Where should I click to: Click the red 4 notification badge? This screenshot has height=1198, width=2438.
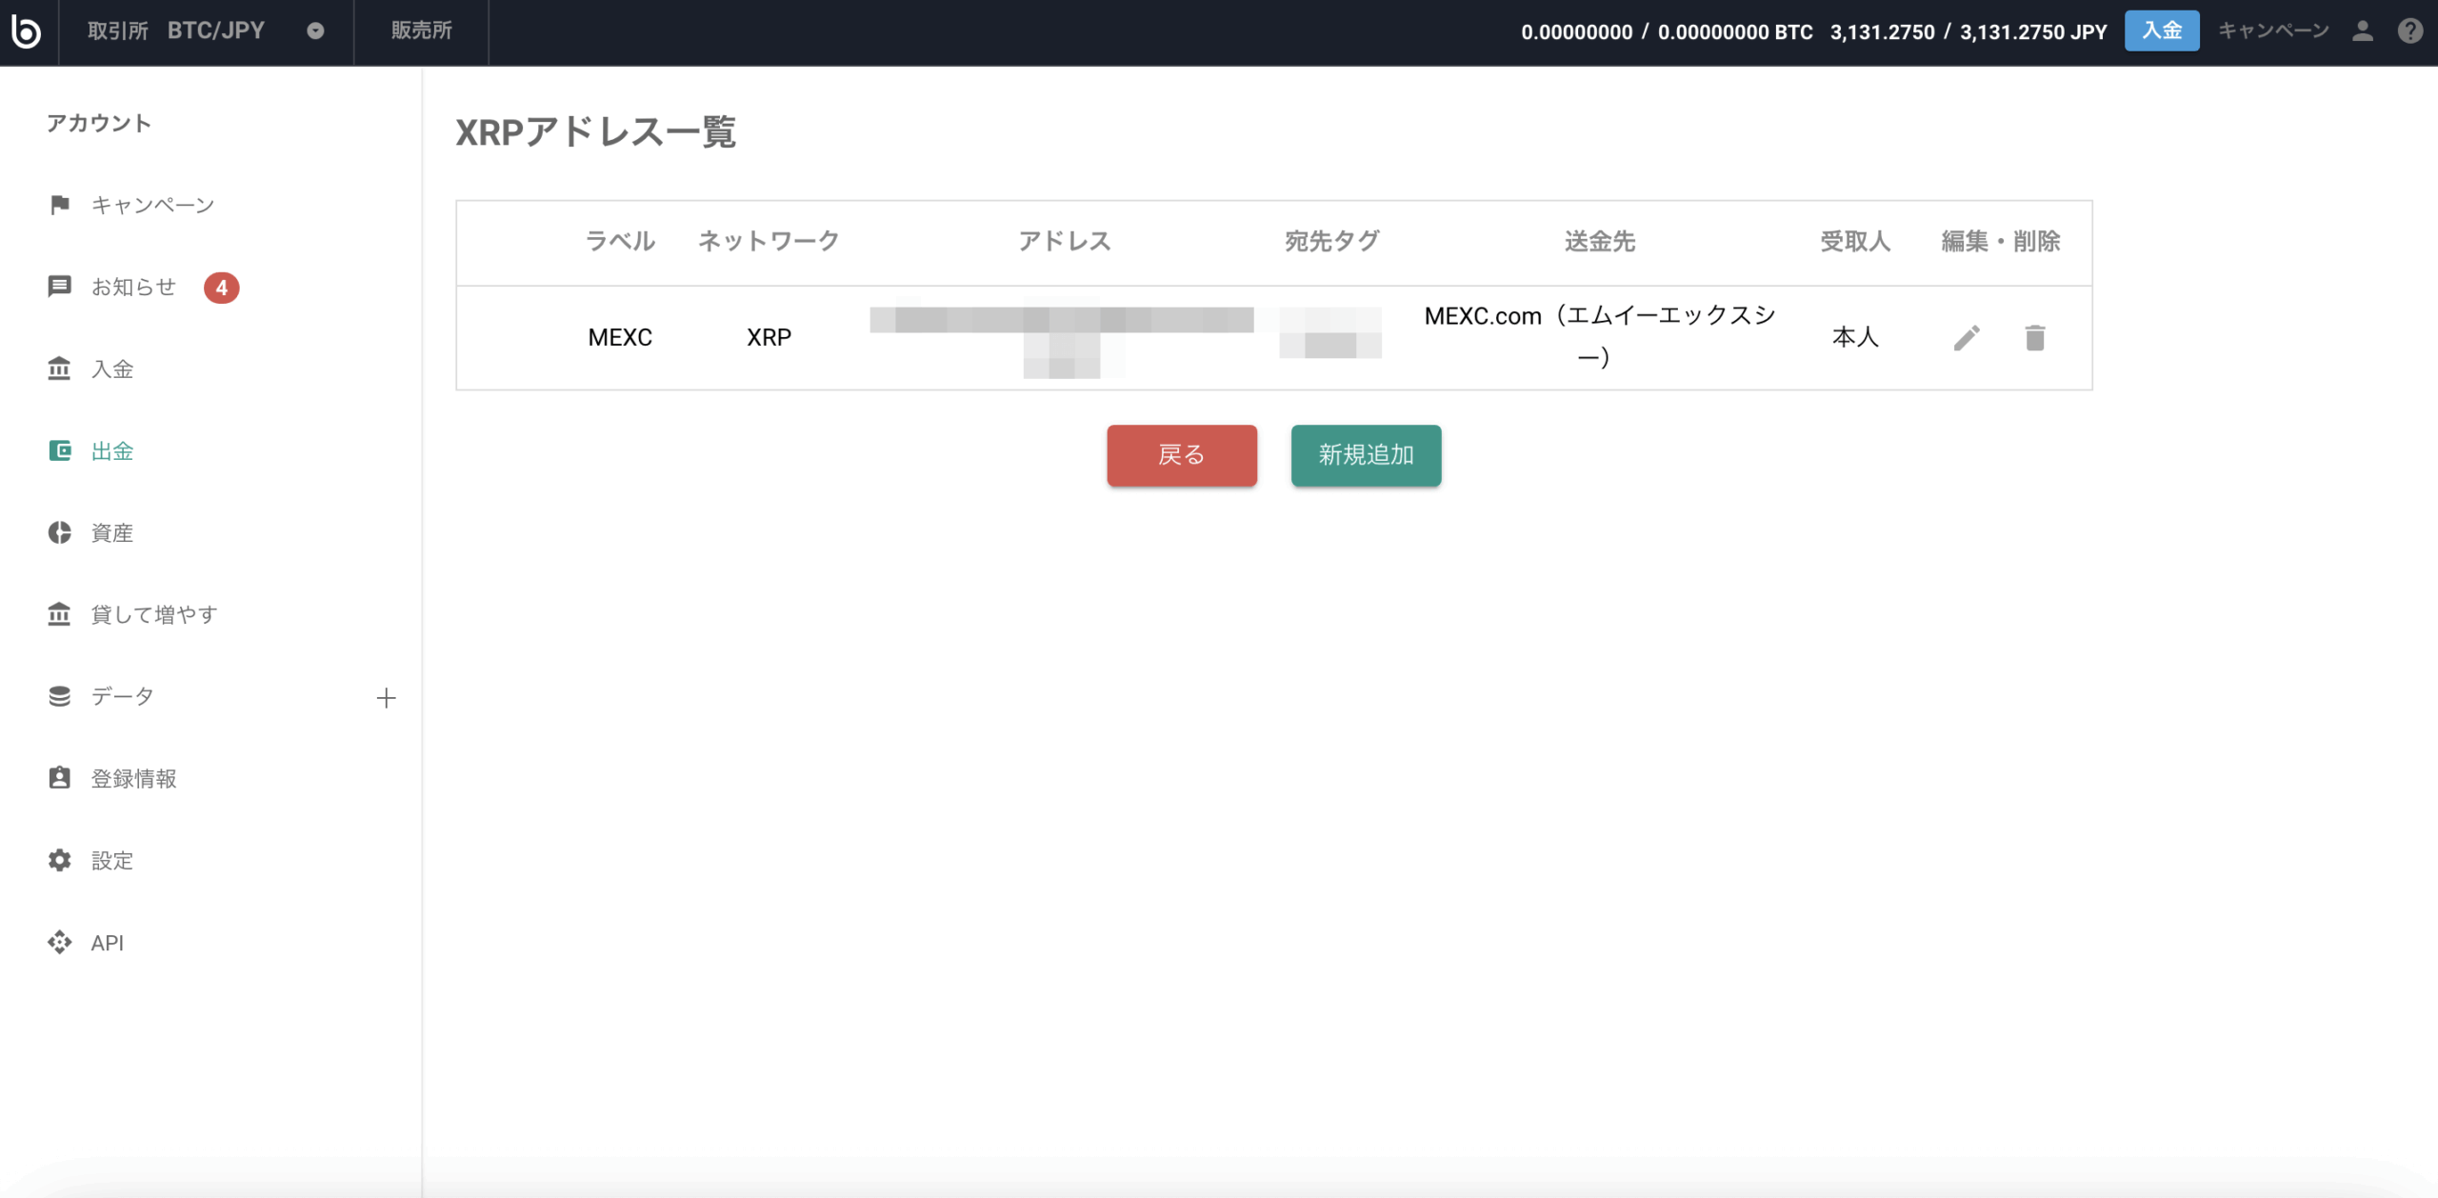tap(221, 288)
